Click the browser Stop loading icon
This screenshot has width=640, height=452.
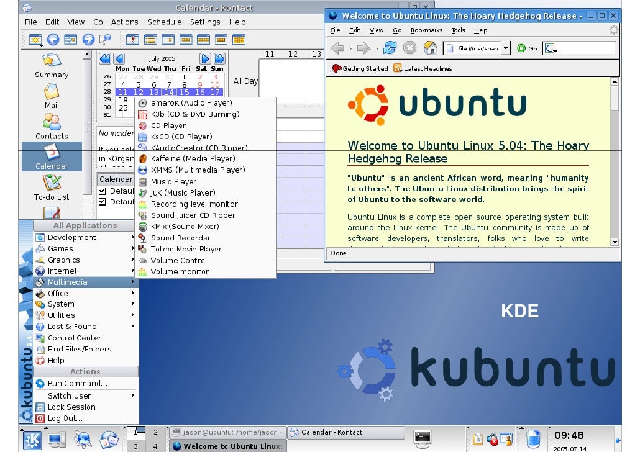[x=409, y=48]
